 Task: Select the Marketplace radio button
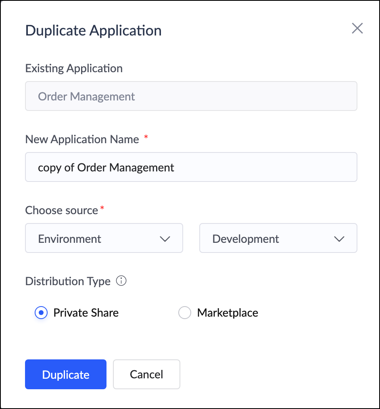185,313
